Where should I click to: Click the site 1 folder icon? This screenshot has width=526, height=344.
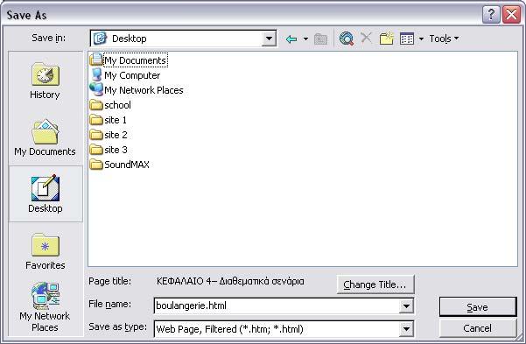coord(96,120)
